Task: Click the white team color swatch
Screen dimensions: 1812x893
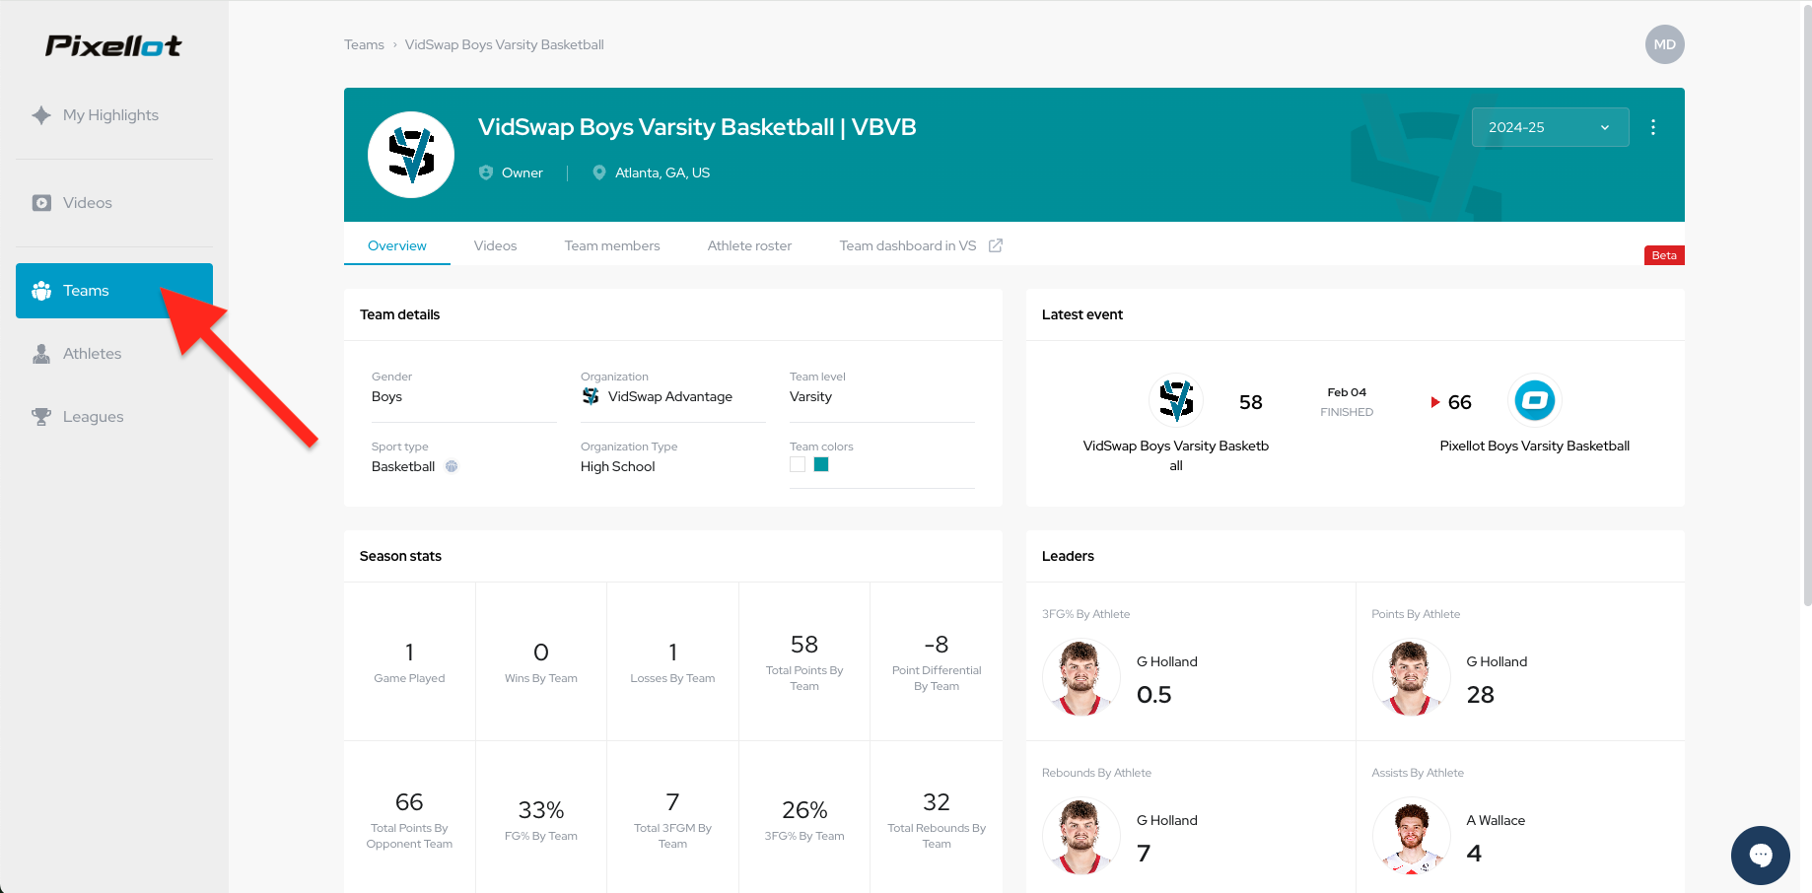Action: [x=798, y=464]
